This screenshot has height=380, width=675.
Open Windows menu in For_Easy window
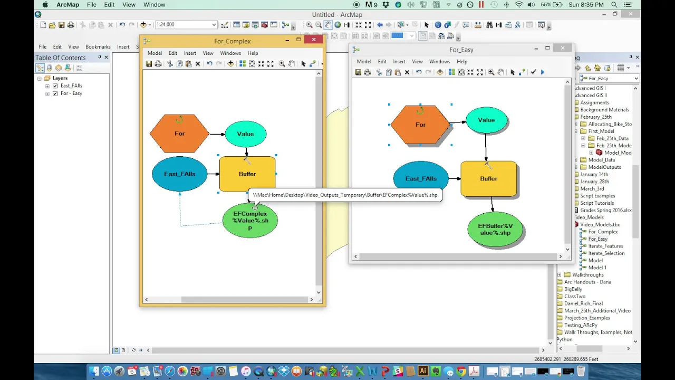440,62
